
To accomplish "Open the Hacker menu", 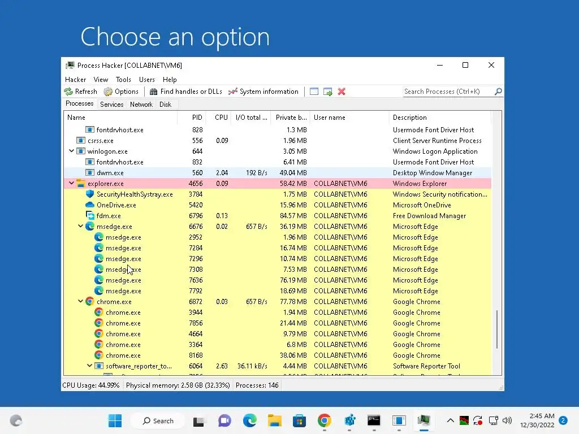I will coord(75,80).
